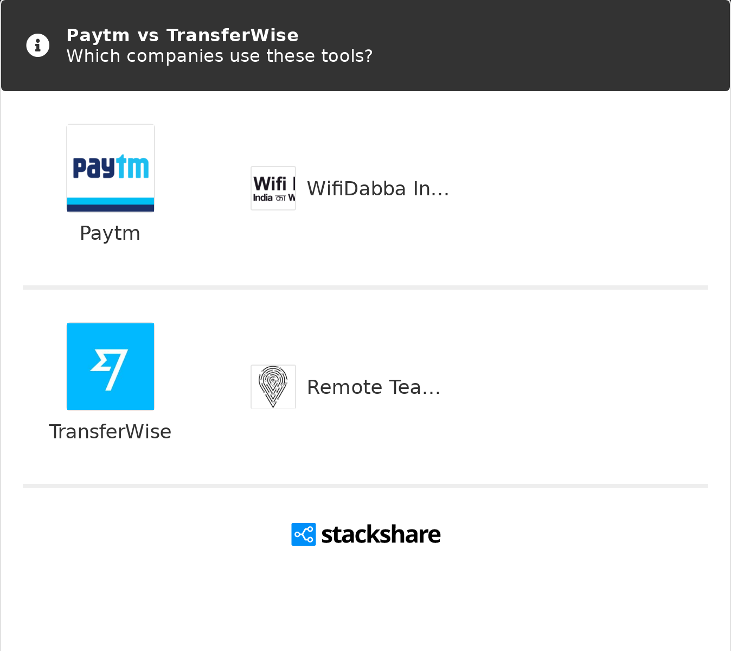This screenshot has width=731, height=651.
Task: Click the word "Paytm" in the header title
Action: point(98,35)
